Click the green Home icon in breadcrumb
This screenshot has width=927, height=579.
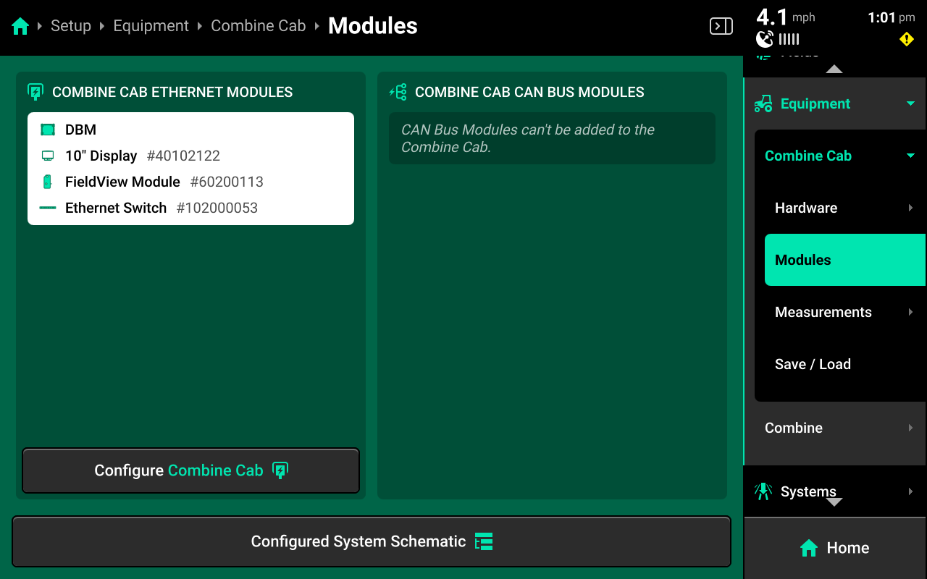point(20,27)
